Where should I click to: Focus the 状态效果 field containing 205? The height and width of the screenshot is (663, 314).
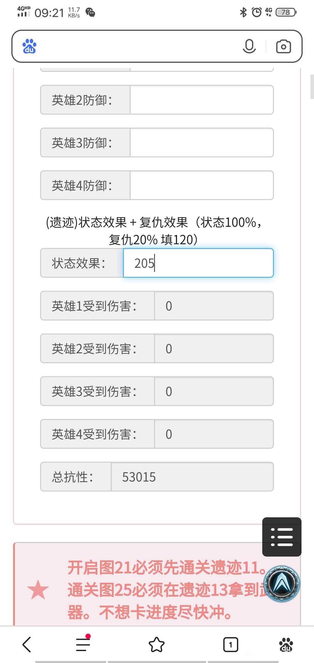(198, 263)
